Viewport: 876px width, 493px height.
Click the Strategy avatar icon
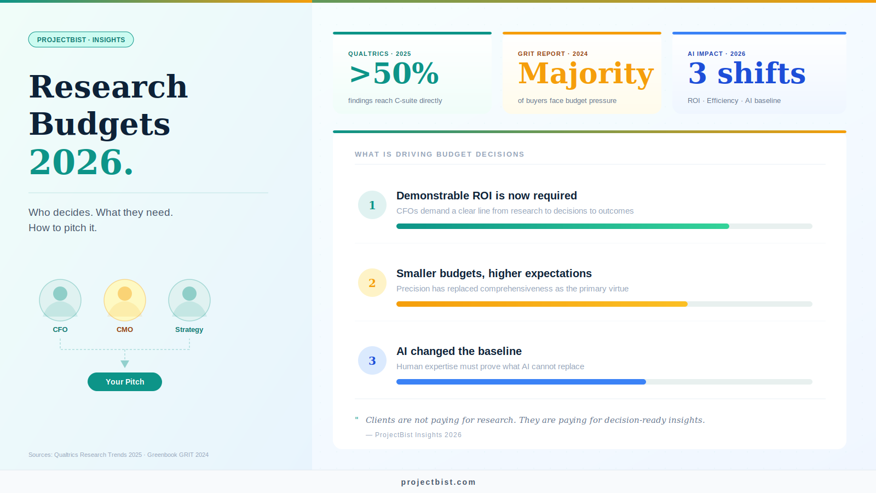pos(189,300)
